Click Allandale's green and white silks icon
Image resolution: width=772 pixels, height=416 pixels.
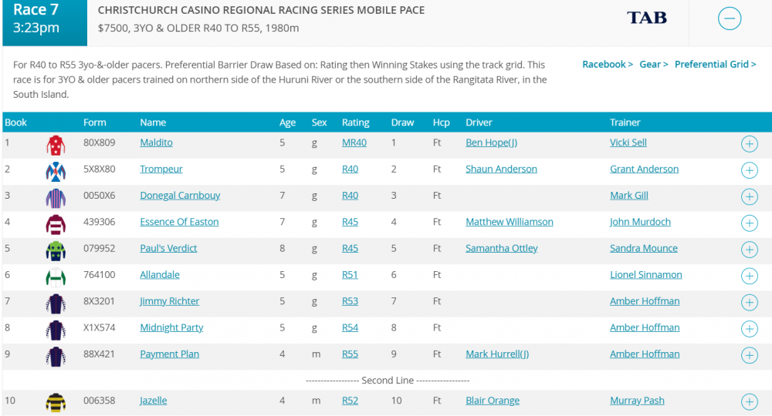click(x=56, y=276)
